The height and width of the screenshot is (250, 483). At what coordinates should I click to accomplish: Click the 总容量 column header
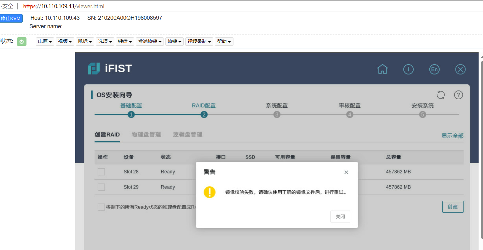tap(394, 157)
